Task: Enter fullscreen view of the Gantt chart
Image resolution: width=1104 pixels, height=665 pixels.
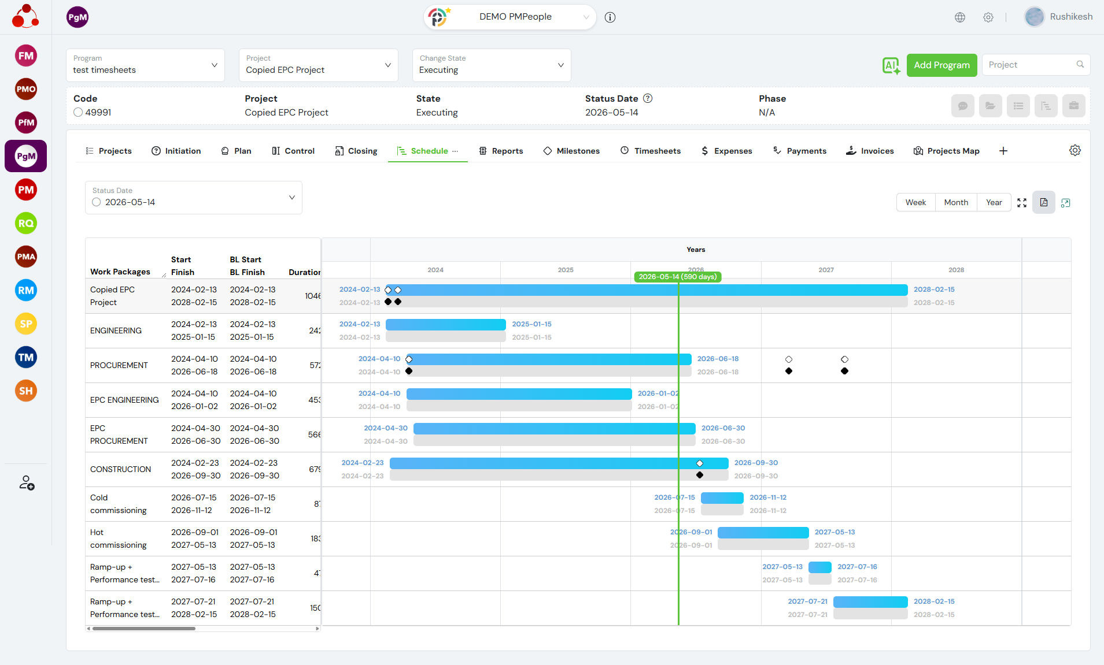Action: 1022,203
